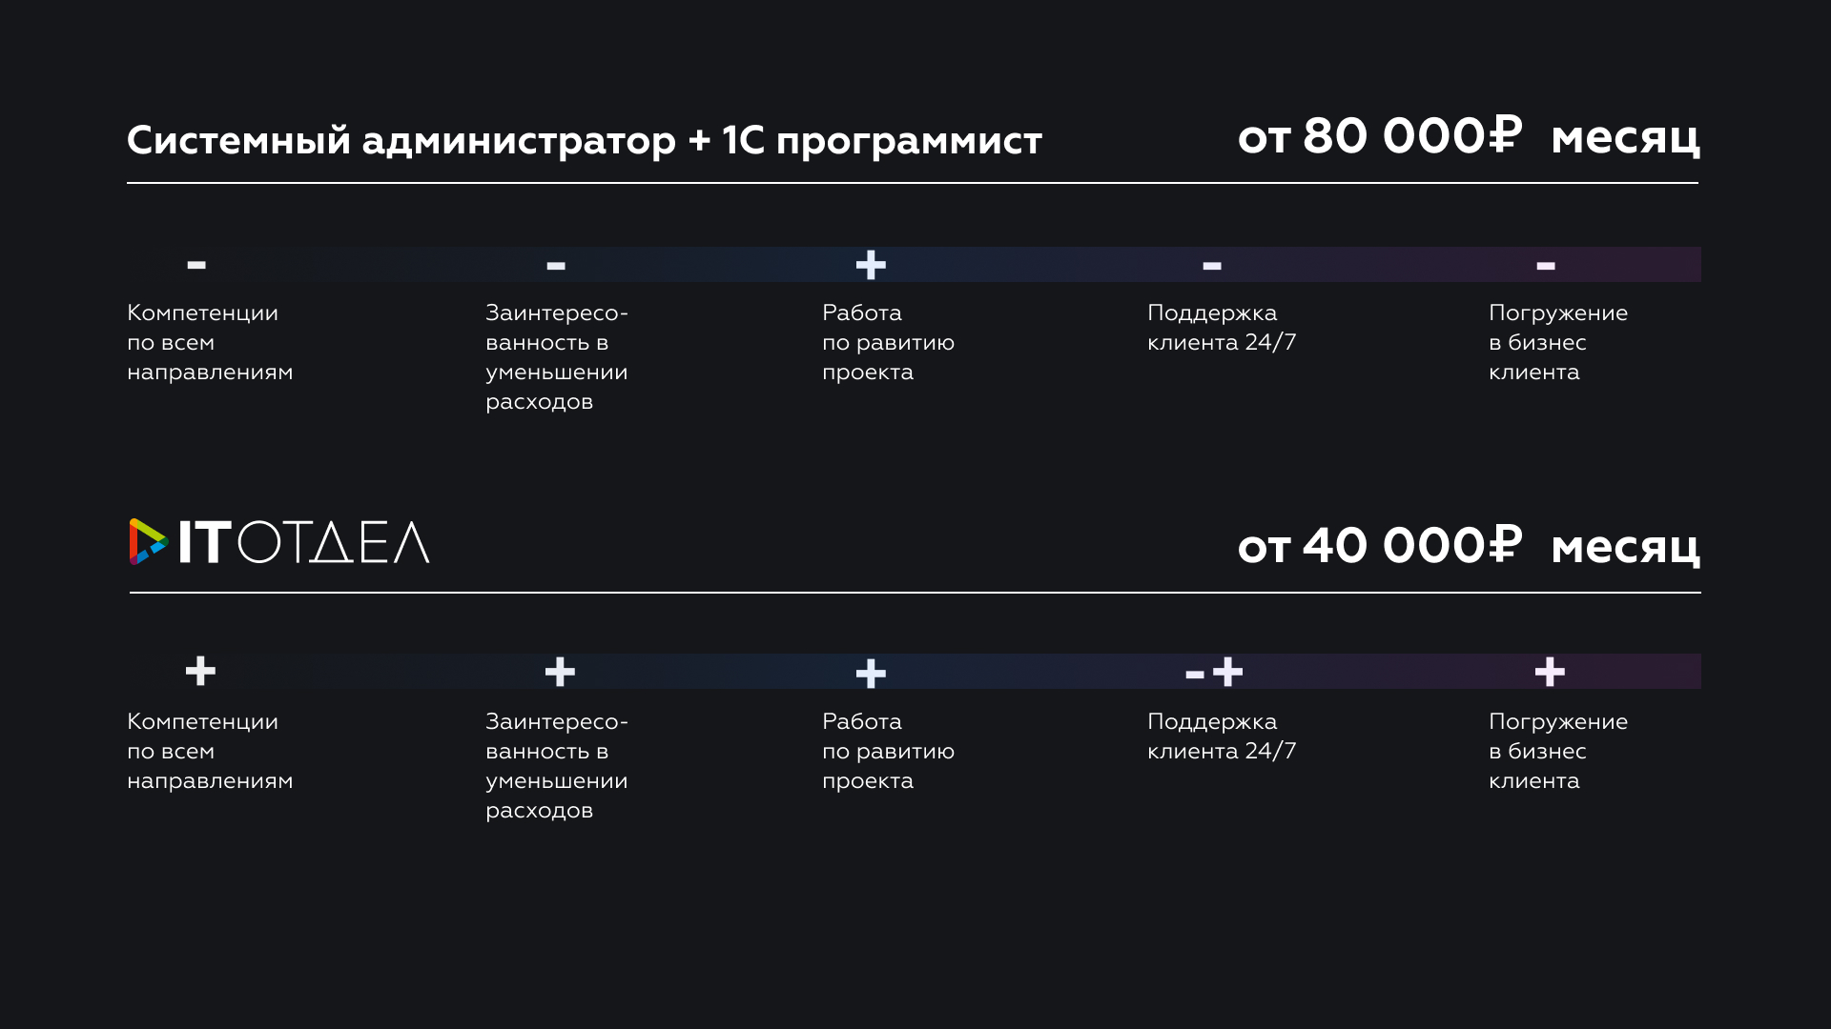Click the plus above top 'Работа по равитию проекта'
The width and height of the screenshot is (1831, 1029).
pyautogui.click(x=871, y=264)
